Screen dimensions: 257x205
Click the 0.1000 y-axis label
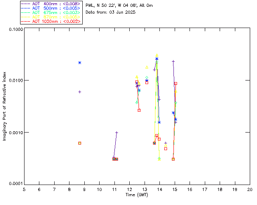pyautogui.click(x=16, y=29)
